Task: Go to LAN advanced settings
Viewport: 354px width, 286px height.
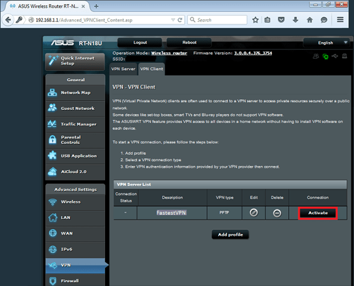Action: coord(75,217)
